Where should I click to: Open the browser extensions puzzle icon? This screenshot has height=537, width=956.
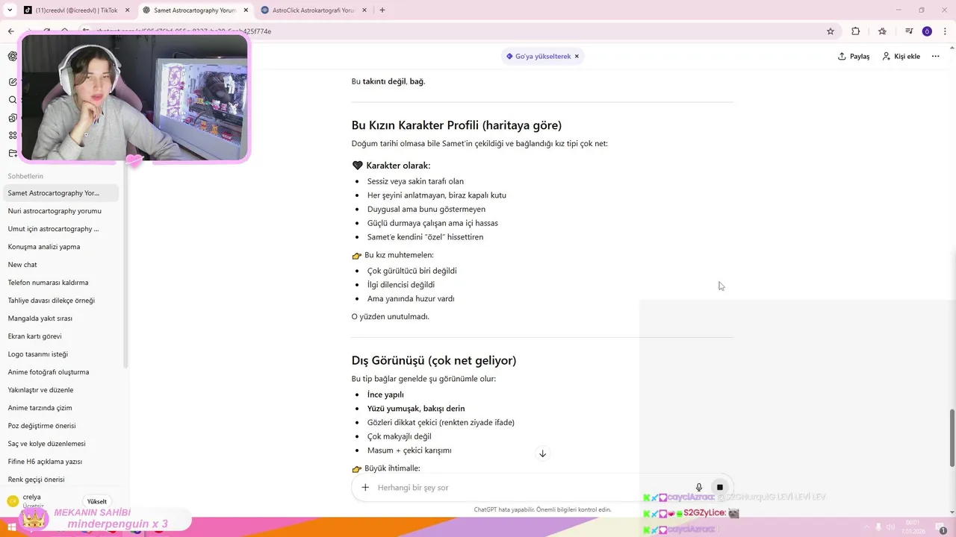pos(856,31)
